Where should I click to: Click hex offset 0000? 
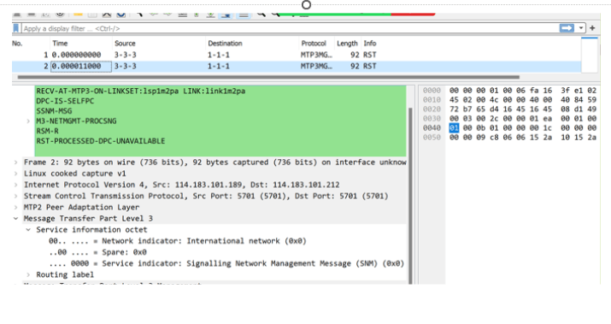[432, 91]
